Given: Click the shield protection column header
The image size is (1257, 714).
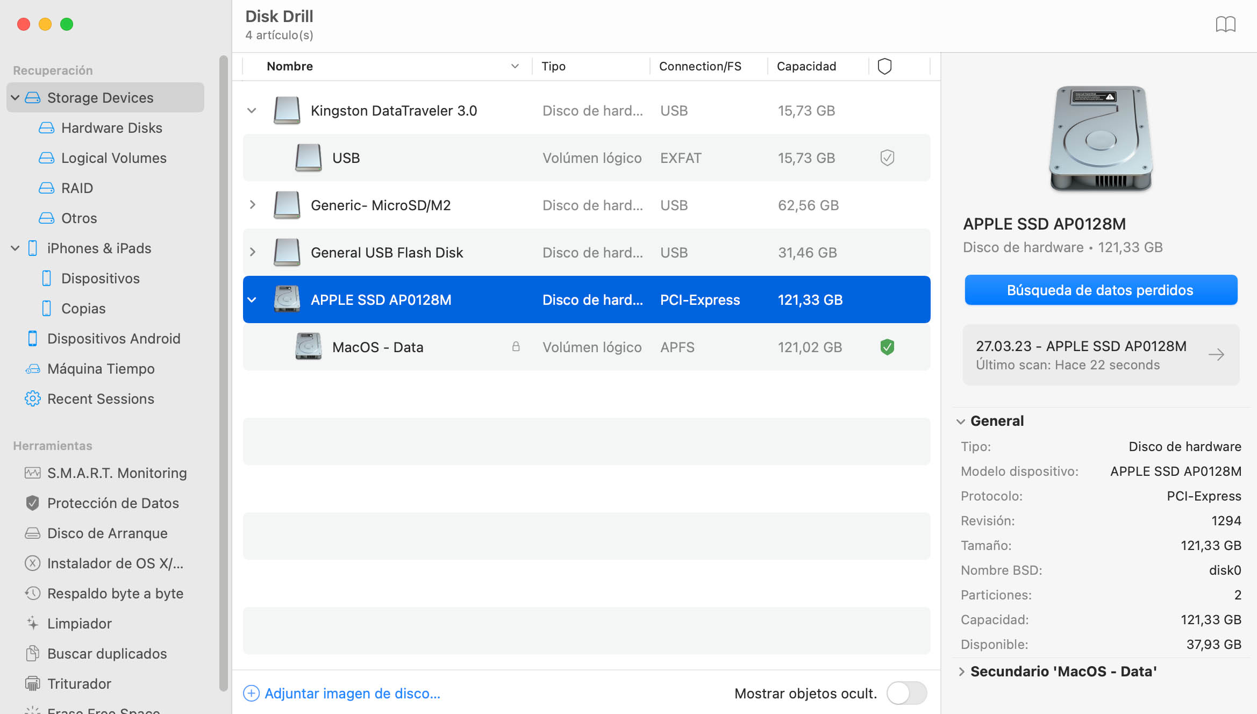Looking at the screenshot, I should pyautogui.click(x=884, y=66).
